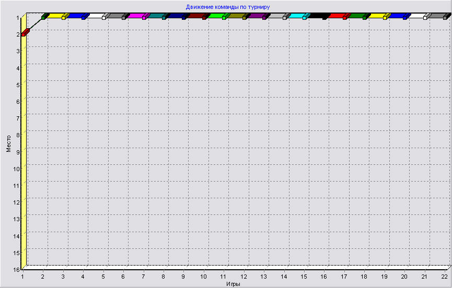Click tick label 19 on the Игры axis
The image size is (452, 288).
tap(384, 277)
